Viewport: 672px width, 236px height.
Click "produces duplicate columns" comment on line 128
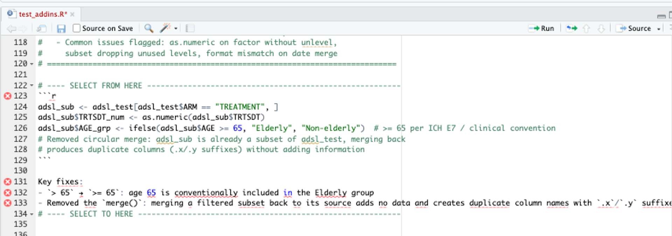tap(106, 150)
